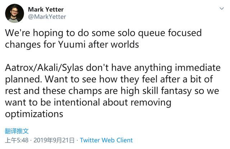Open the @MarkYetter handle link

tap(47, 17)
